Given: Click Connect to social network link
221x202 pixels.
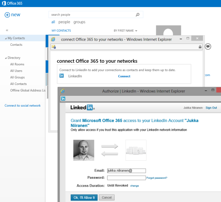Looking at the screenshot, I should pyautogui.click(x=22, y=106).
